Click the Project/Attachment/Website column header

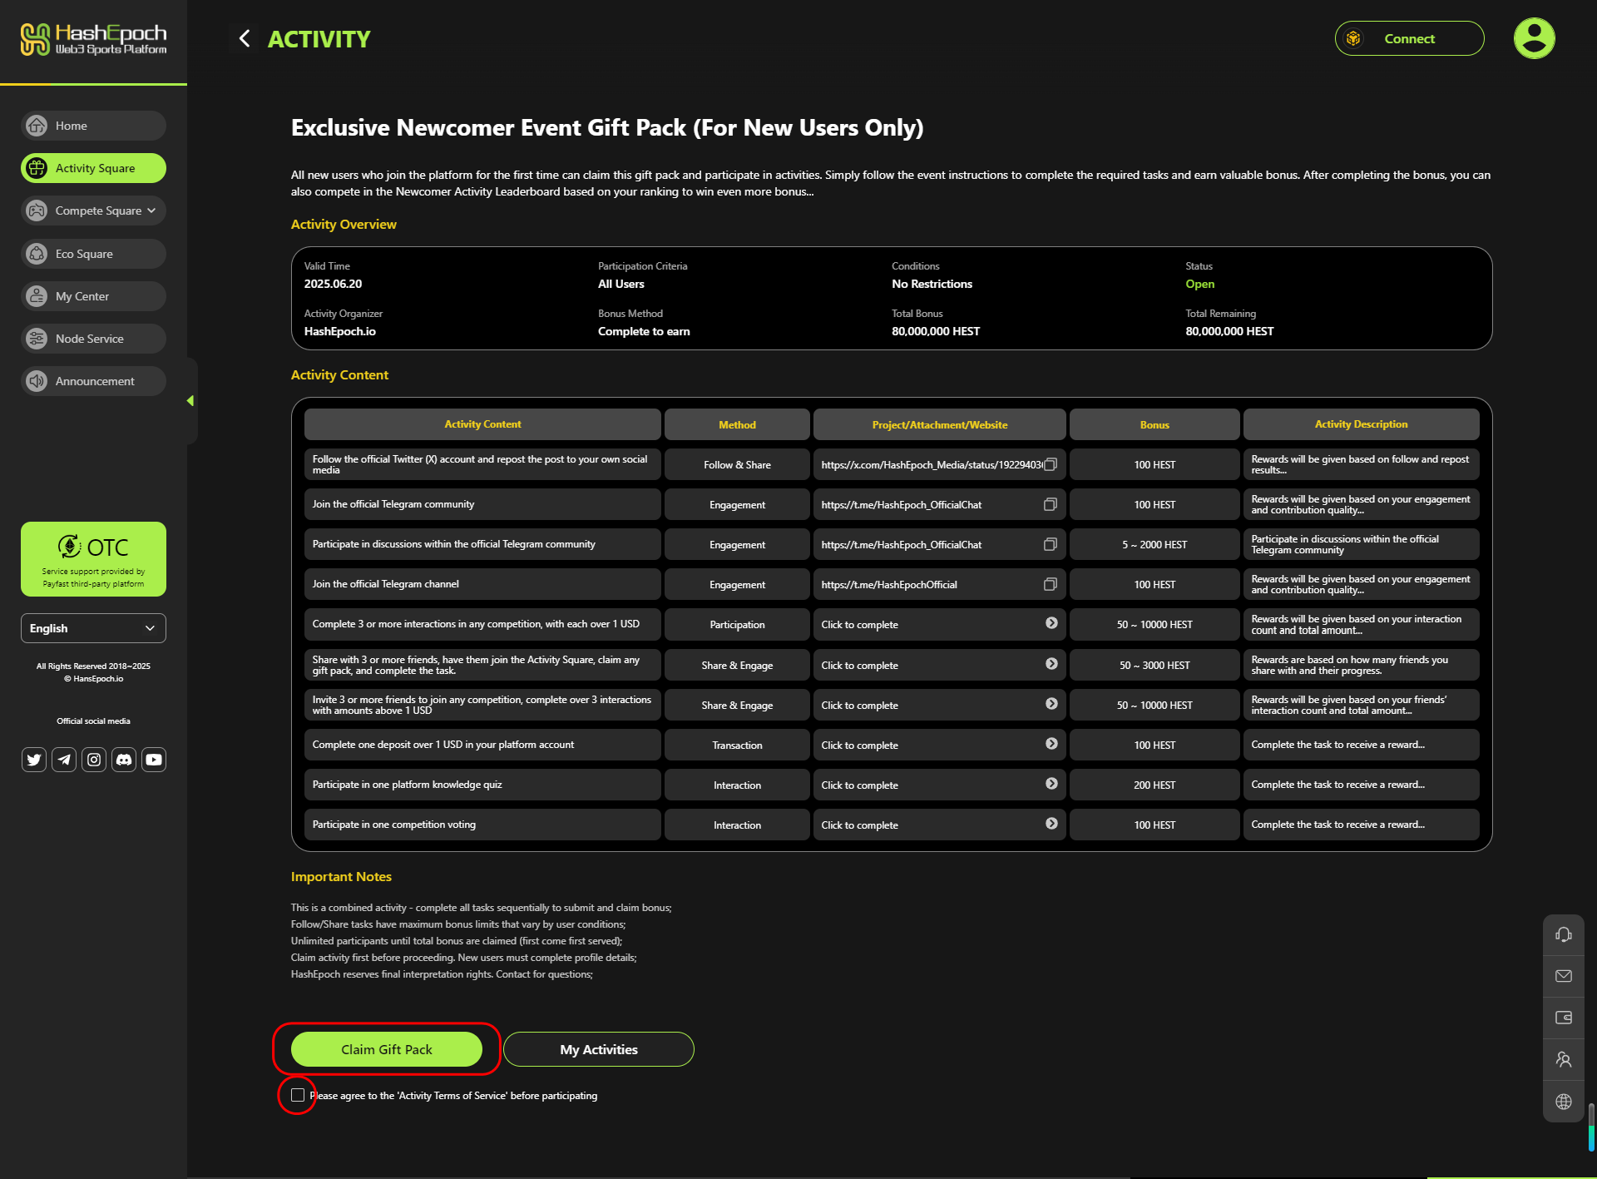[x=939, y=424]
